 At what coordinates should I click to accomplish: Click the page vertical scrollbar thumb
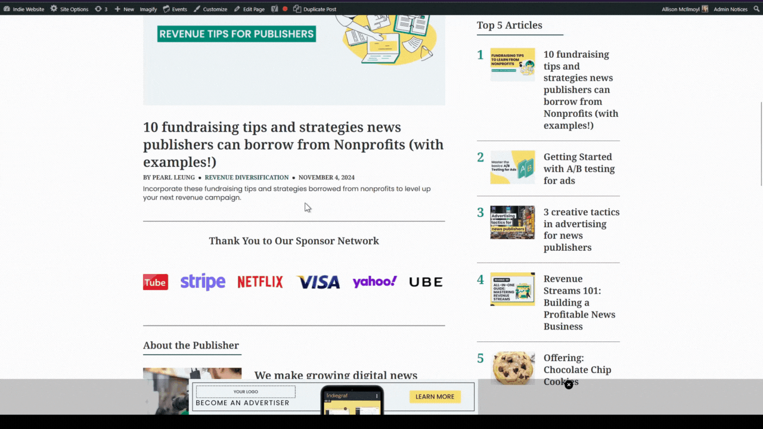(760, 144)
